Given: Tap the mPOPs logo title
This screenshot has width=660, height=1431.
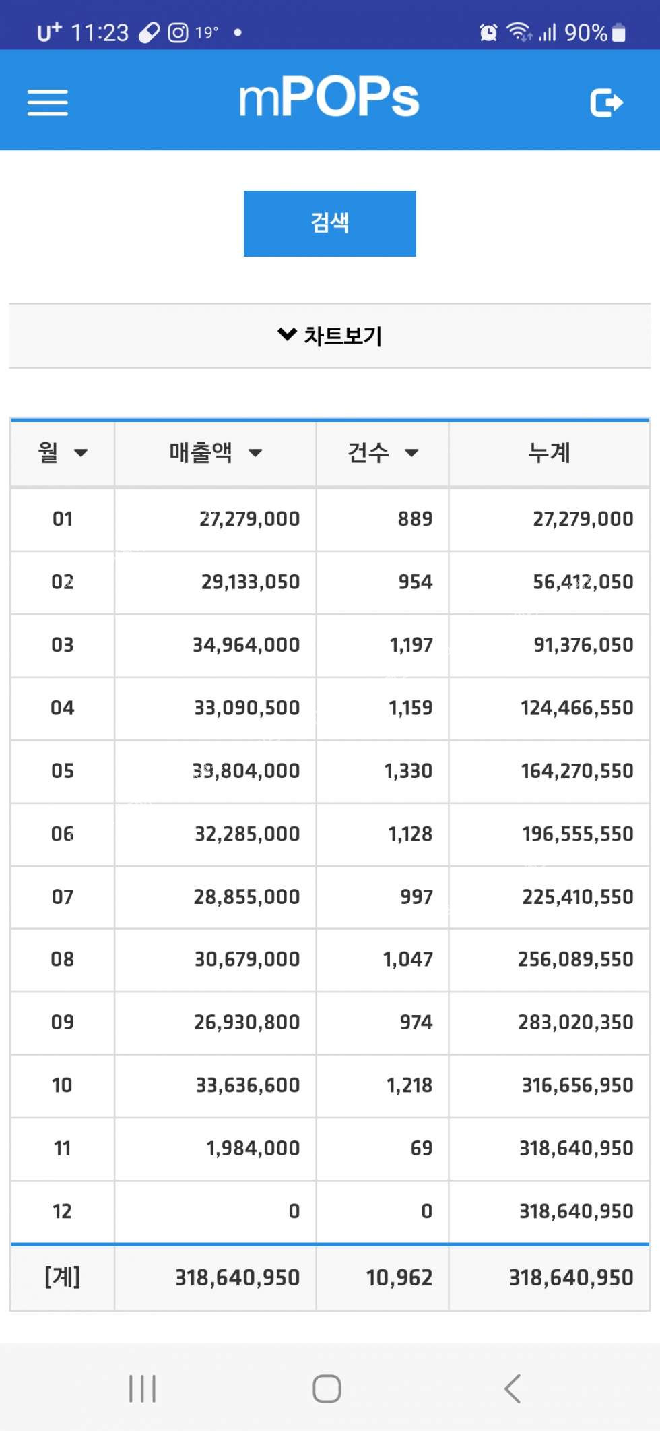Looking at the screenshot, I should 329,98.
